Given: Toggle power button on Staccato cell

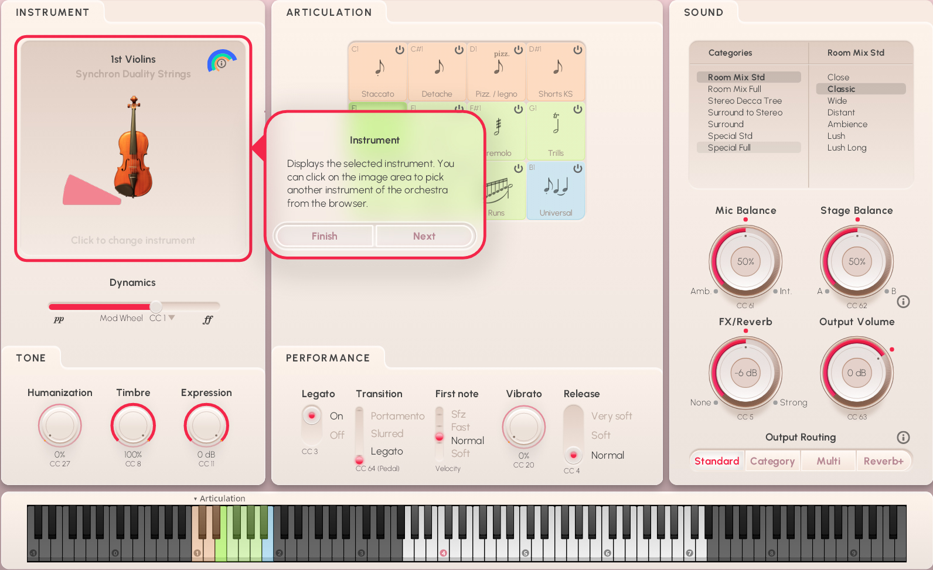Looking at the screenshot, I should [x=400, y=50].
